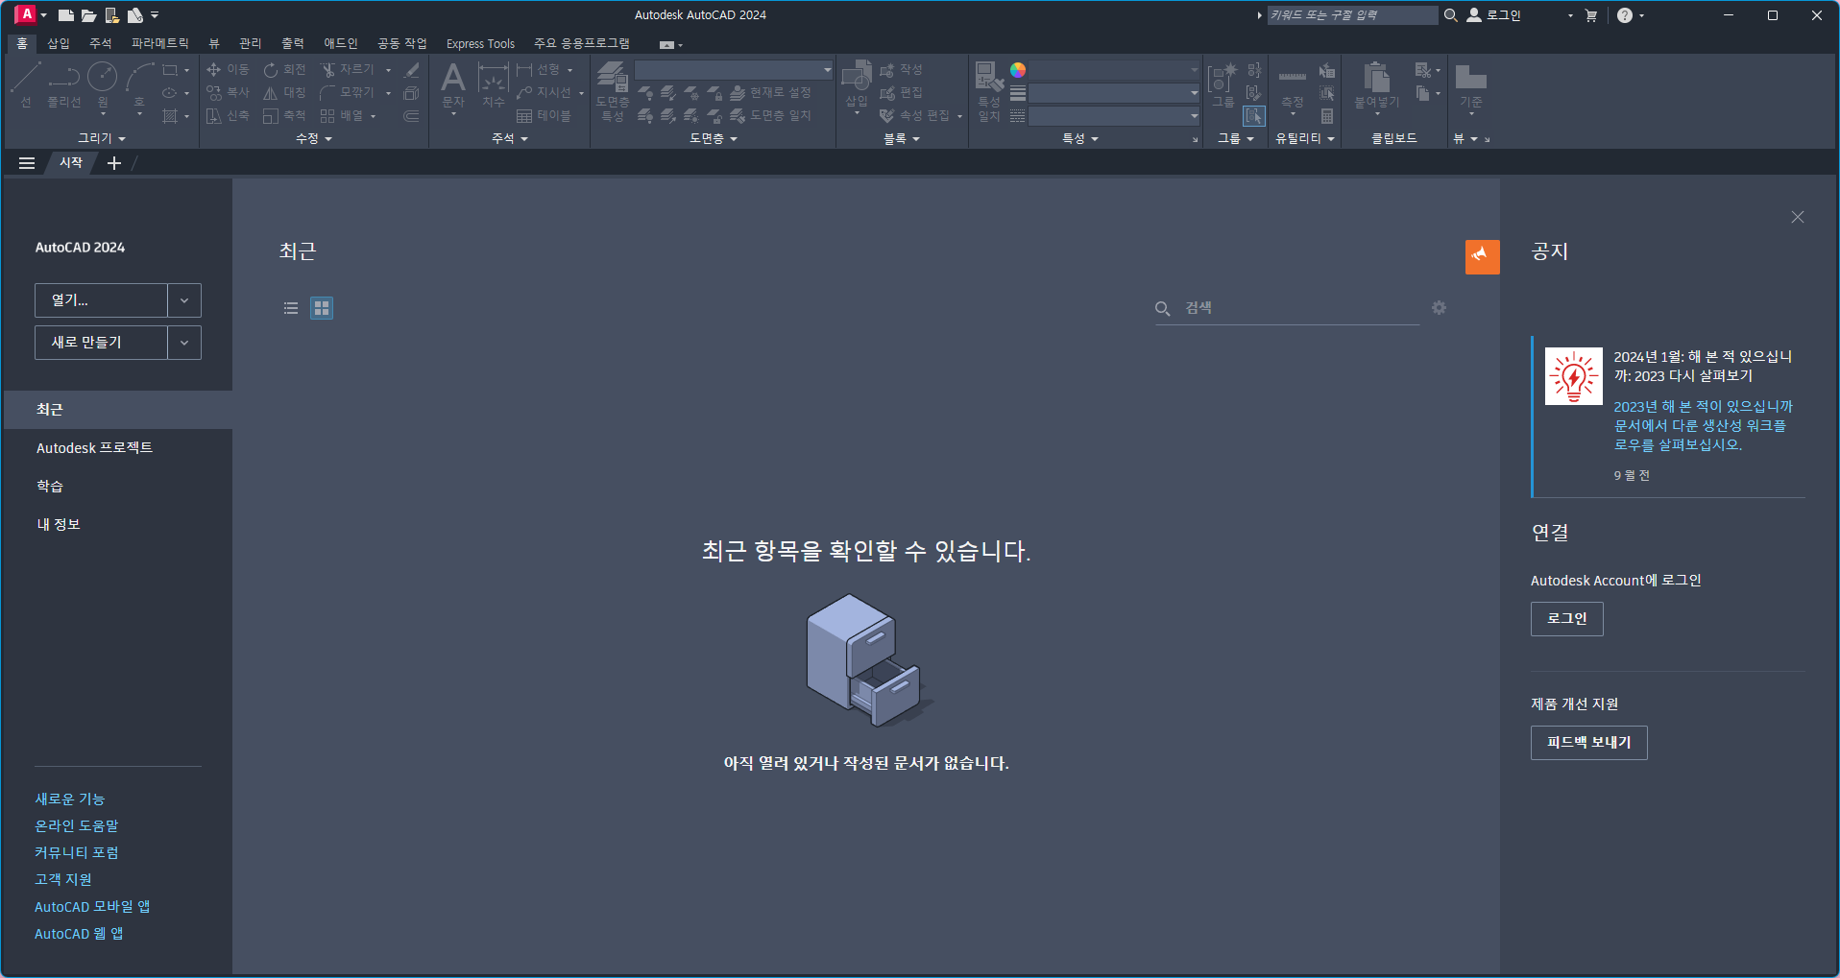
Task: Open the Insert (삽입) ribbon tab
Action: coord(59,43)
